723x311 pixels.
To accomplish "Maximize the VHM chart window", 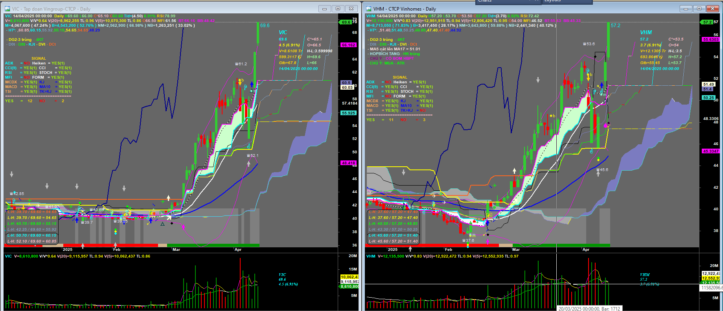I will click(x=699, y=8).
